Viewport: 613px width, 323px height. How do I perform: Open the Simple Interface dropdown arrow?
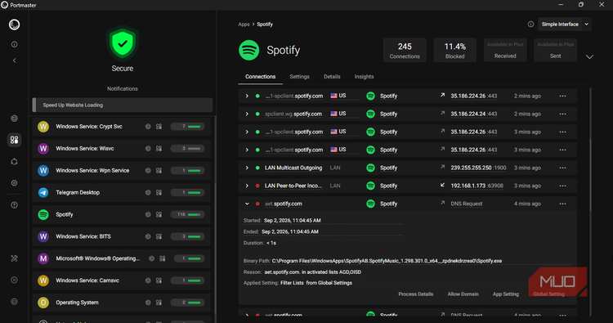pos(586,25)
